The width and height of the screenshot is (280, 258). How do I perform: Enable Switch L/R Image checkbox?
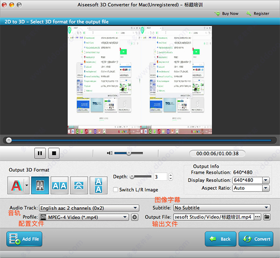(x=115, y=189)
